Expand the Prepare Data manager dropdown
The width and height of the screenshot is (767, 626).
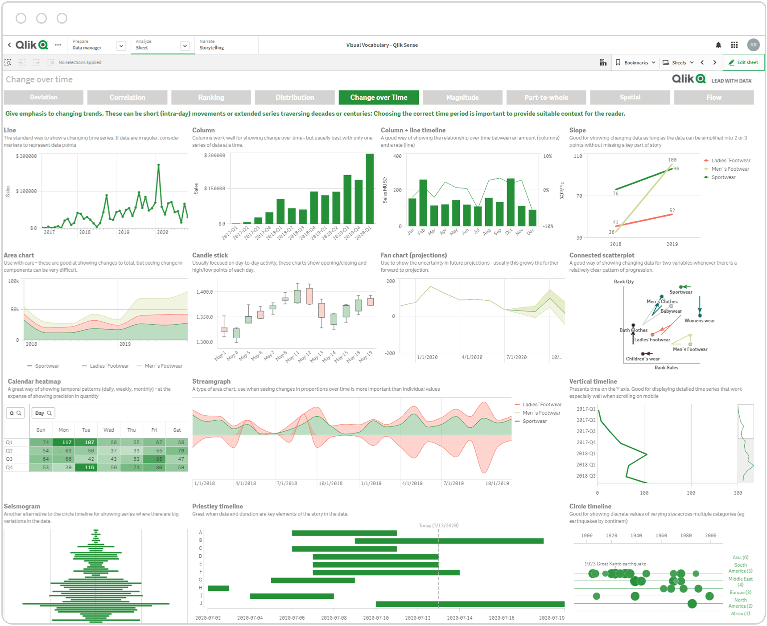click(121, 46)
